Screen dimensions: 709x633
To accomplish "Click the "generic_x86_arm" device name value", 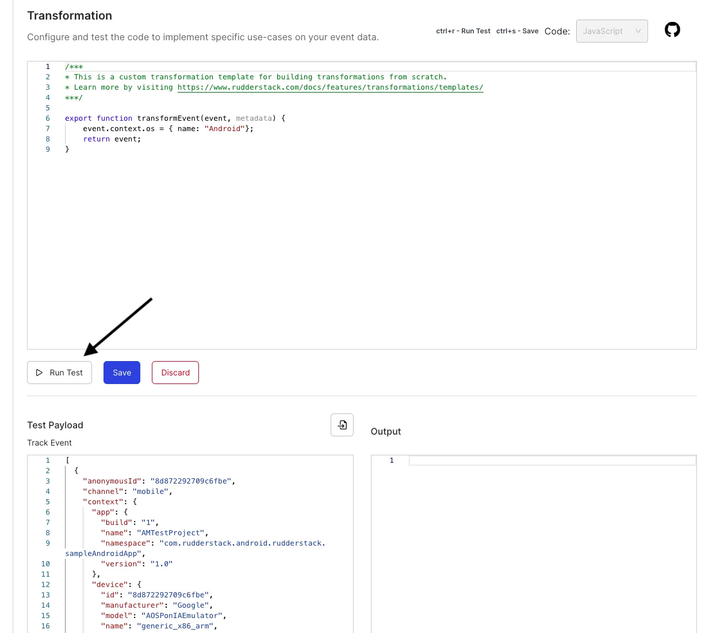I will point(175,626).
